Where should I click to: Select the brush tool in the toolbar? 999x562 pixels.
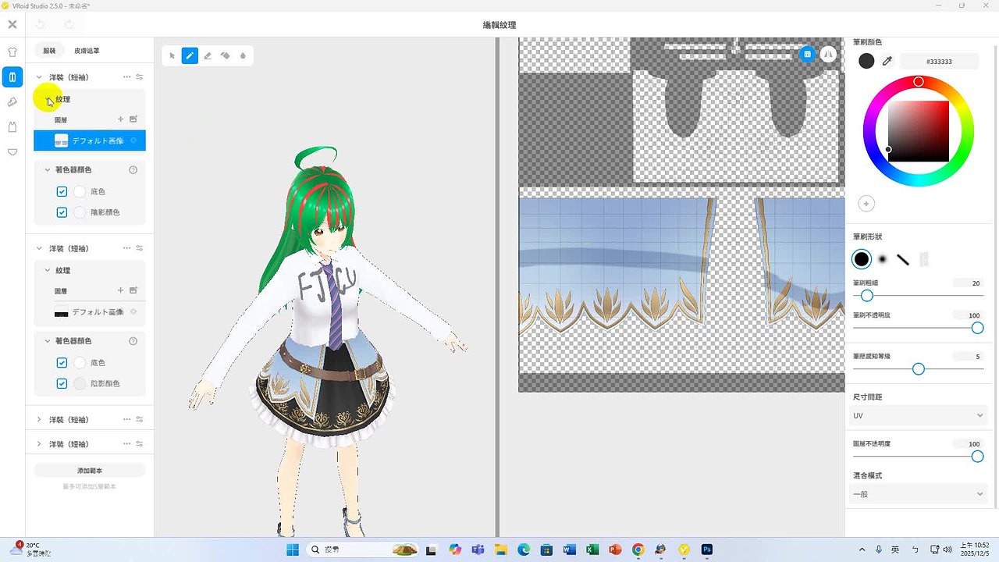point(190,55)
